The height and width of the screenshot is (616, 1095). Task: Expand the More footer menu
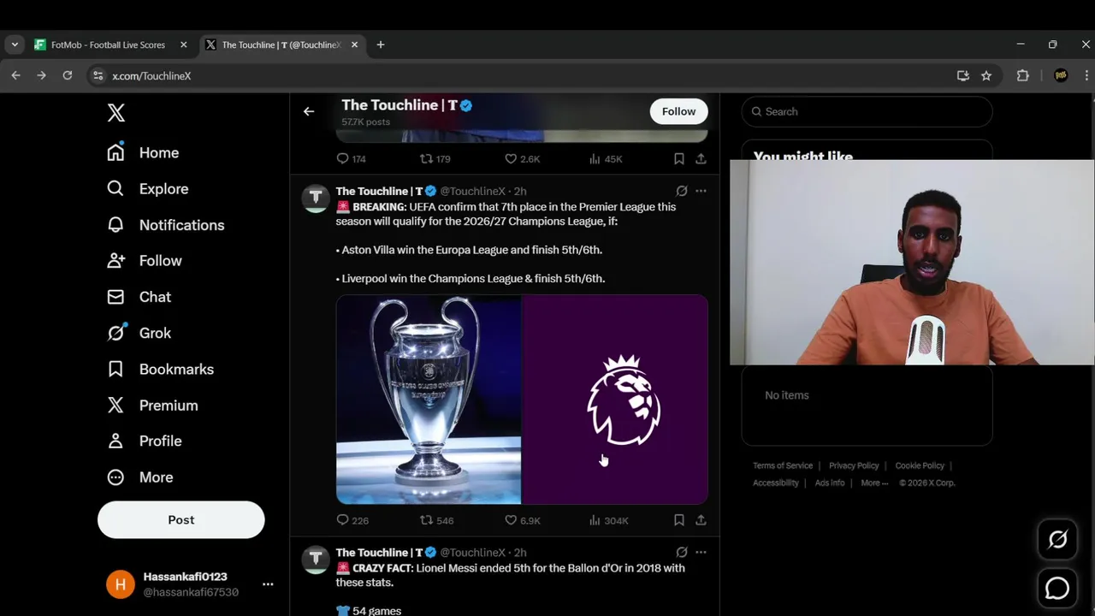tap(874, 483)
